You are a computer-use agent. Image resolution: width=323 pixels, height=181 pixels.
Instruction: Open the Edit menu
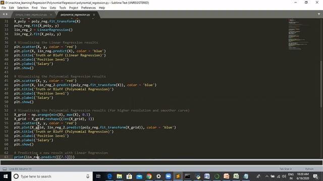click(12, 8)
